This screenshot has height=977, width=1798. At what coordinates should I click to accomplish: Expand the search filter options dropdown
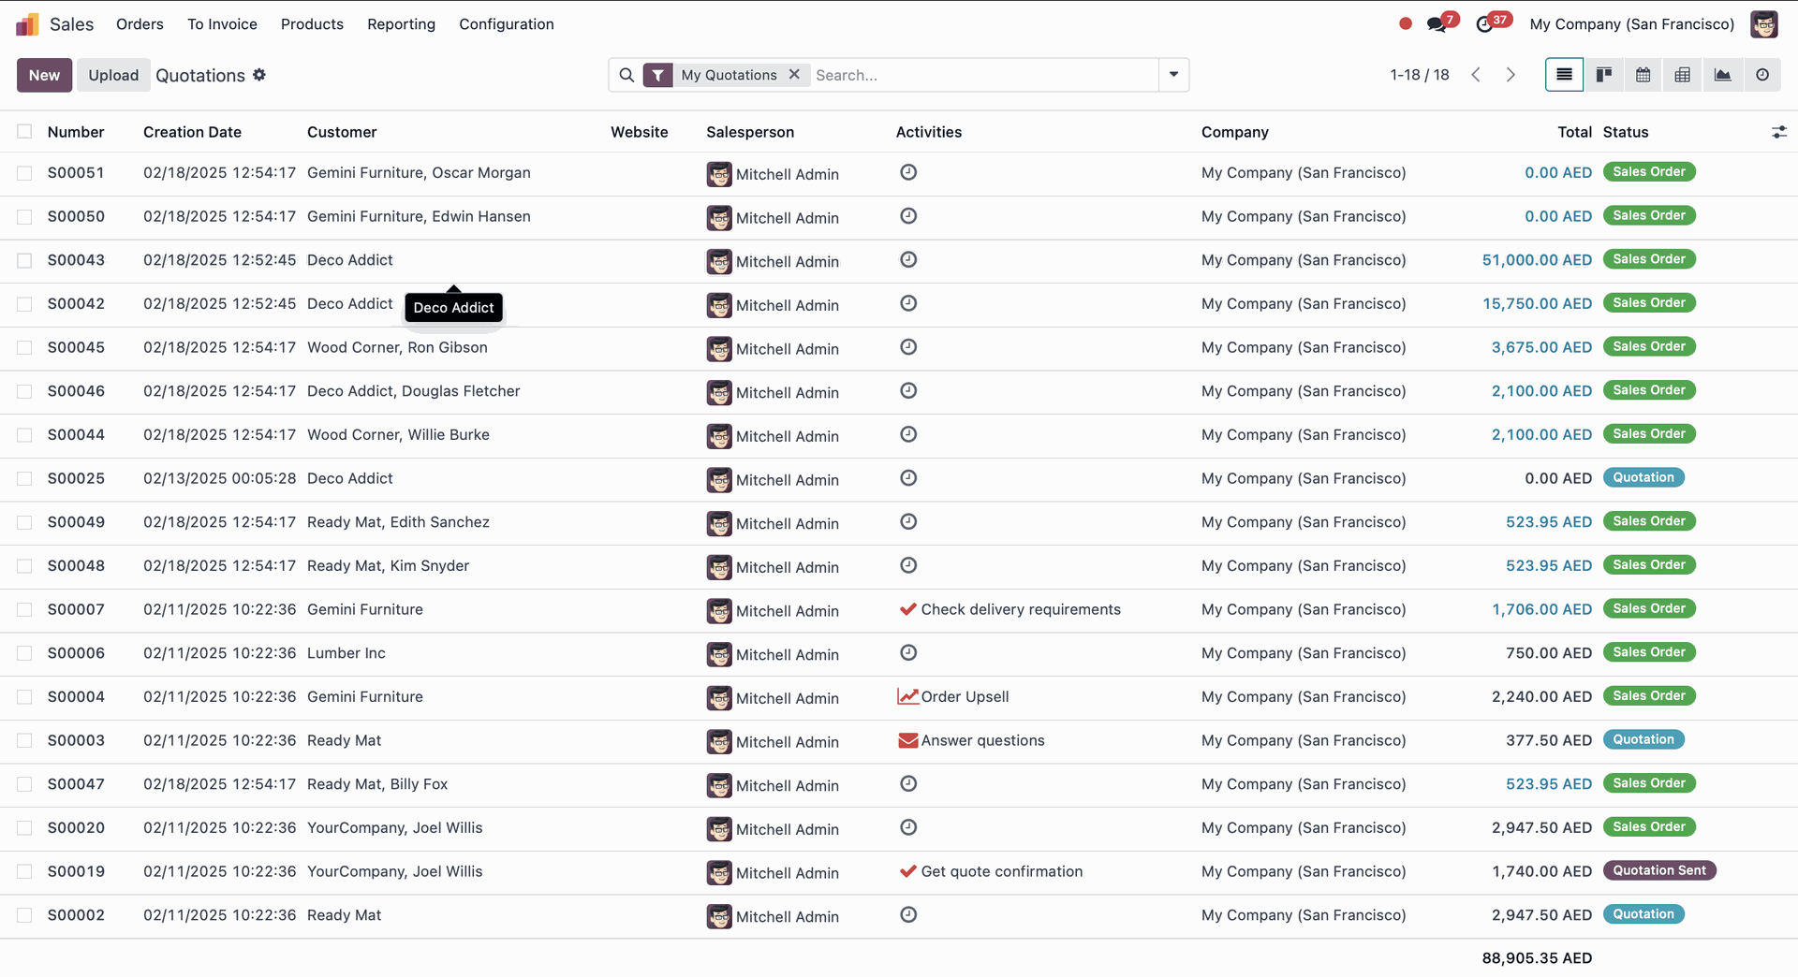(1173, 75)
